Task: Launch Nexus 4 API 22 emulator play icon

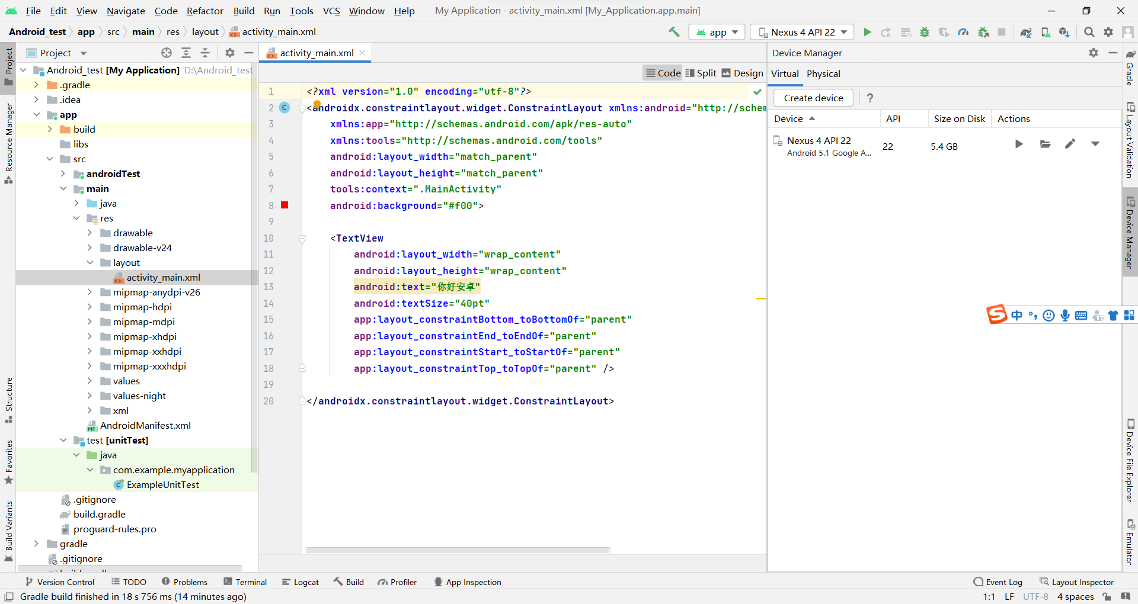Action: tap(1019, 144)
